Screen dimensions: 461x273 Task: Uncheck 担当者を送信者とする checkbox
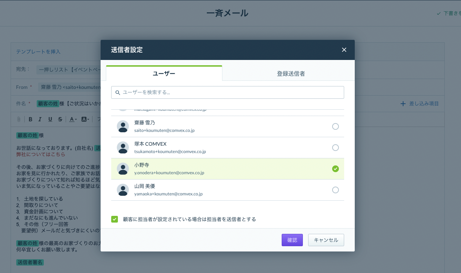point(114,219)
